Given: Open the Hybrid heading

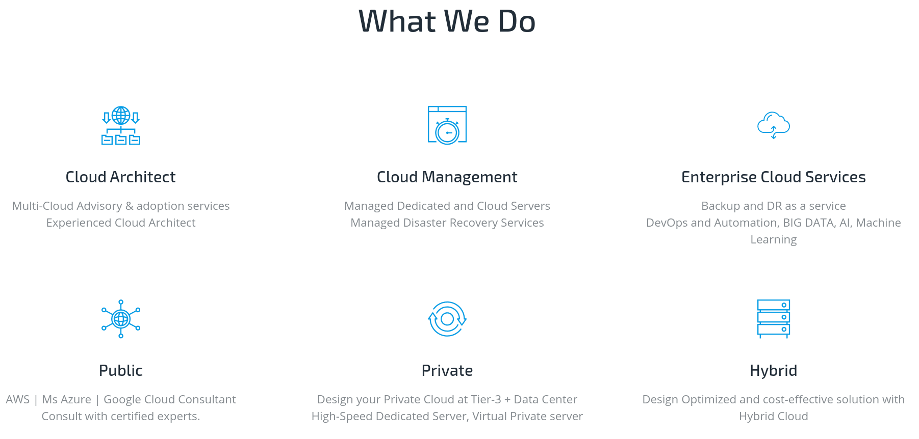Looking at the screenshot, I should (x=774, y=370).
